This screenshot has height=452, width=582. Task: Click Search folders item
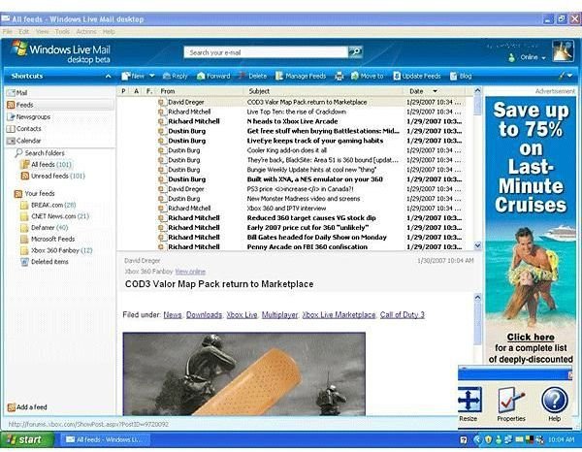click(x=40, y=153)
